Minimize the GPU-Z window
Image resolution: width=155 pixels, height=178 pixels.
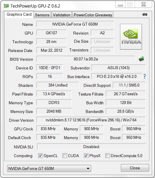point(120,5)
